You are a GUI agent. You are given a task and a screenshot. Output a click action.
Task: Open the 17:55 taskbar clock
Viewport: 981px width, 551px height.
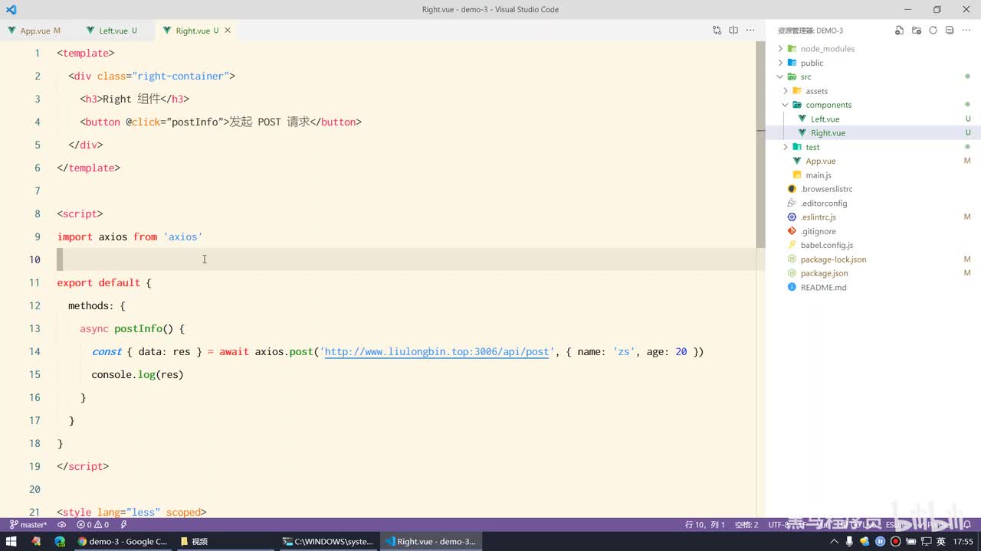[963, 541]
